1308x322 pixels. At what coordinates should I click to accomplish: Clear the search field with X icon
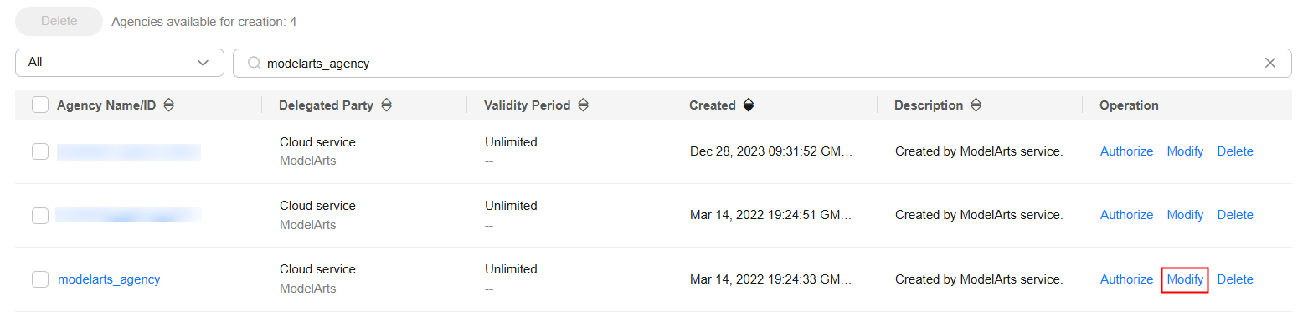(x=1270, y=63)
